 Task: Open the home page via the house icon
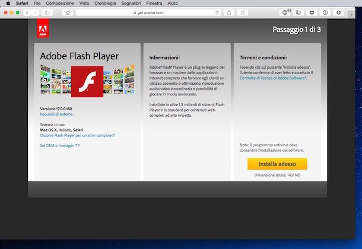coord(68,12)
